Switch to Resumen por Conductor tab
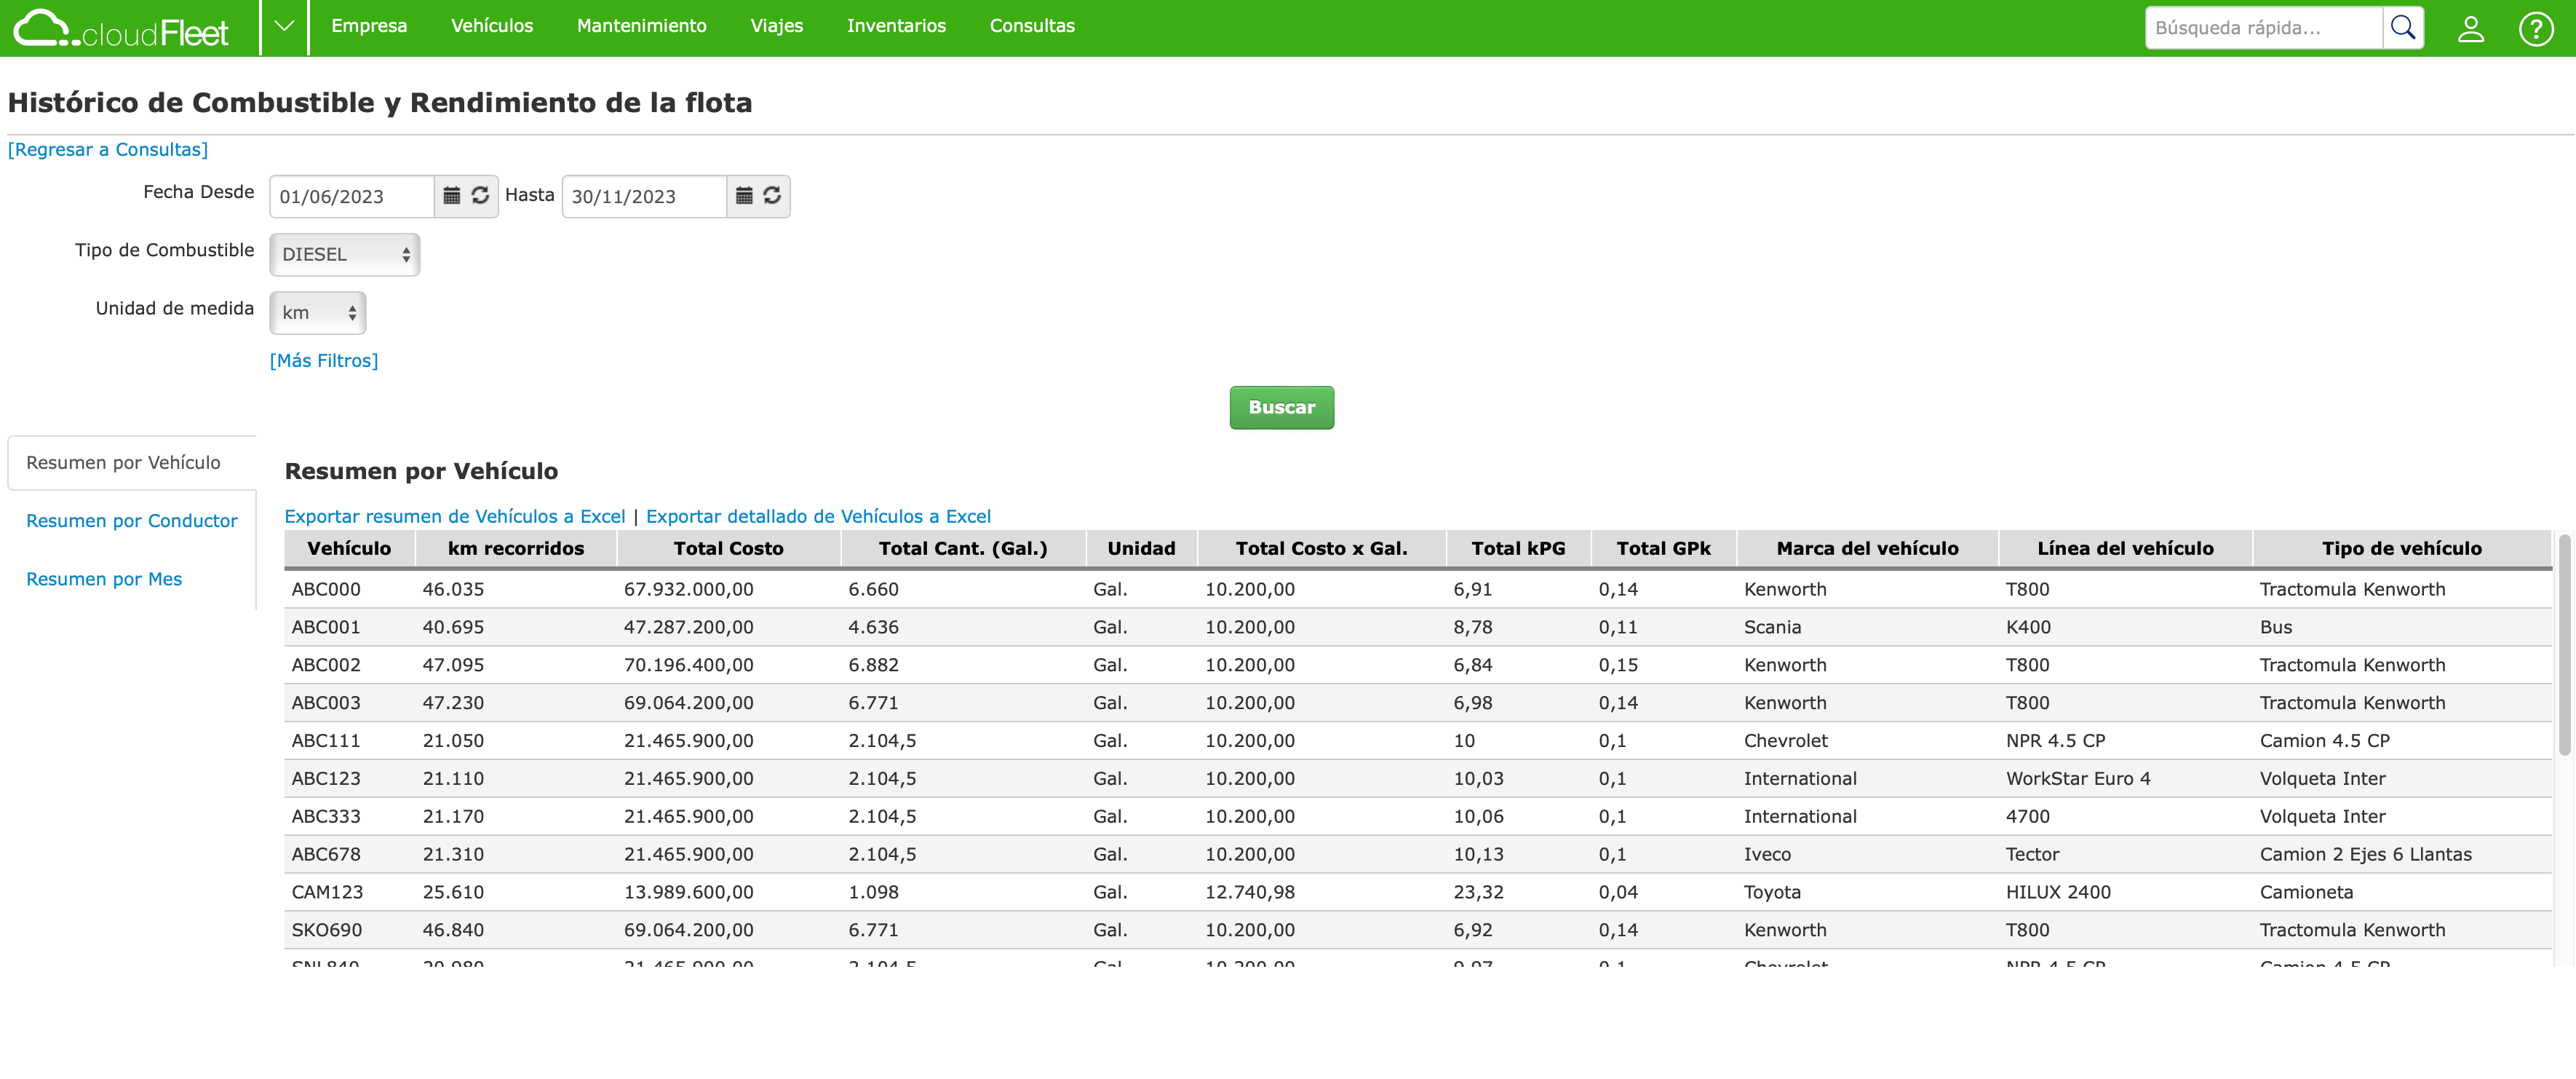The height and width of the screenshot is (1079, 2576). (x=131, y=521)
